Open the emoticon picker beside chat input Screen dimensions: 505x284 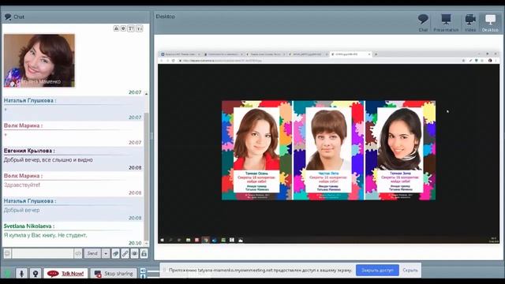[x=7, y=253]
